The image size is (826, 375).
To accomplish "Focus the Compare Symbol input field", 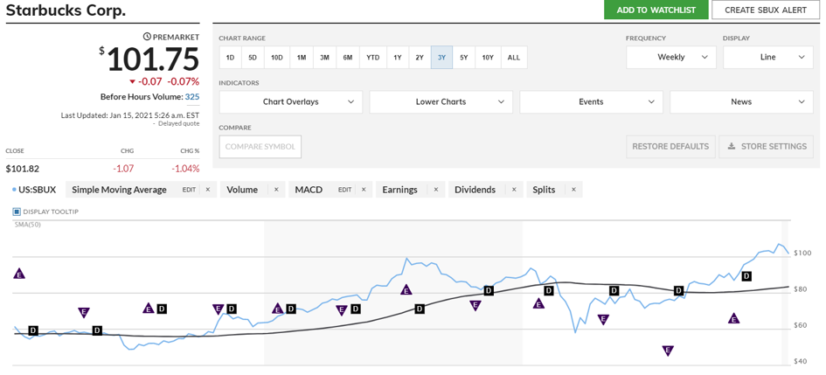I will (260, 147).
